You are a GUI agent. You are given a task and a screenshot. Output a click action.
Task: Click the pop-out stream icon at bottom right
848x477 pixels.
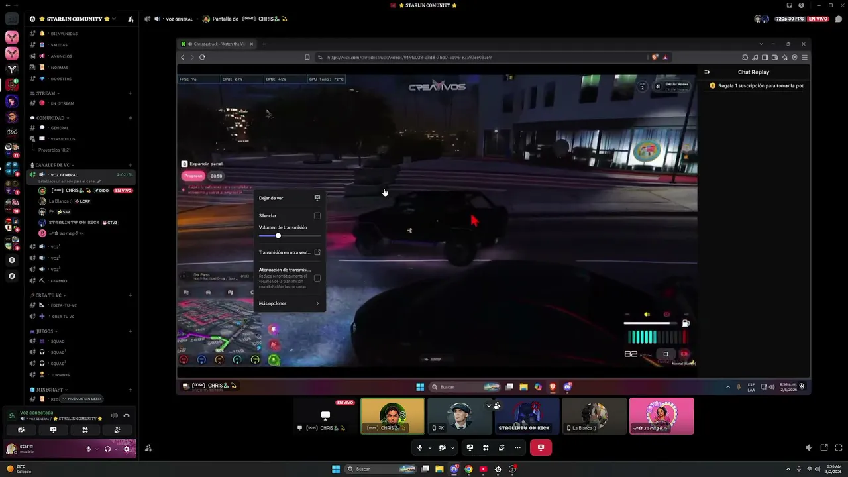tap(824, 448)
